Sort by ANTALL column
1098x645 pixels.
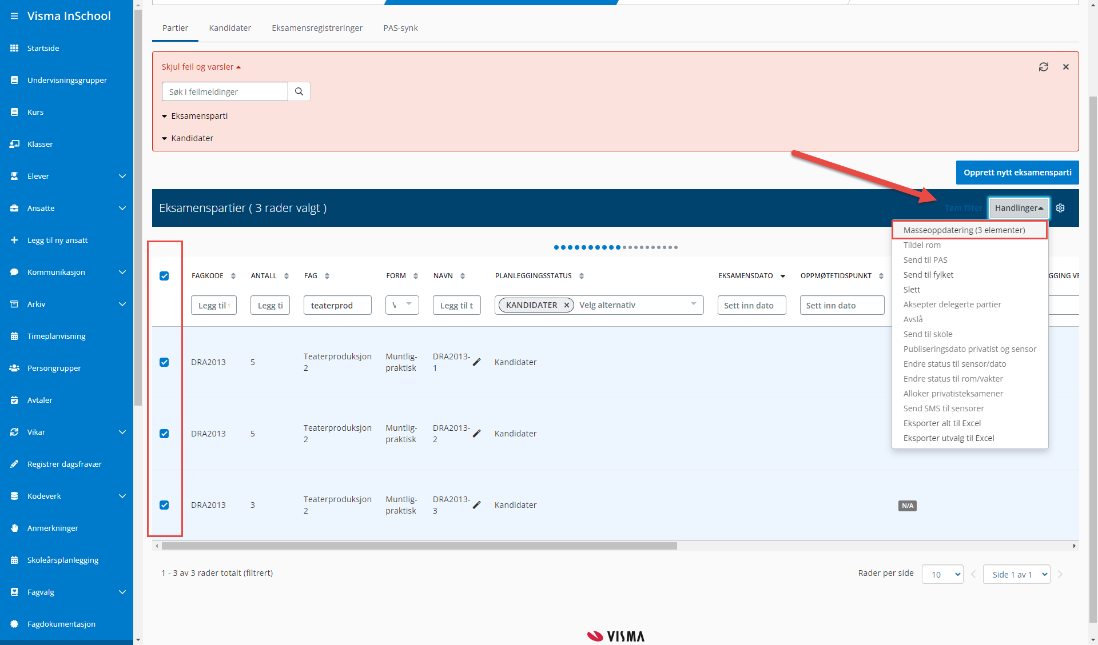pos(287,276)
